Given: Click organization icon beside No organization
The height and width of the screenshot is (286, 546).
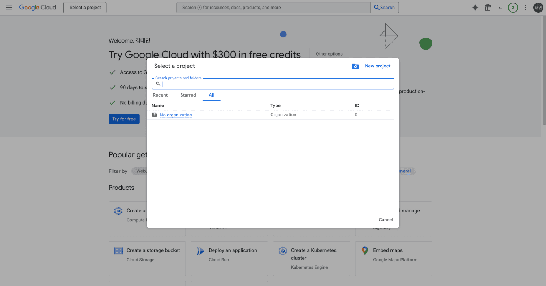Looking at the screenshot, I should (x=155, y=115).
